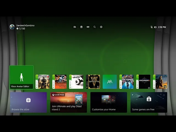This screenshot has width=176, height=132.
Task: Click the 2:58 PM clock
Action: pyautogui.click(x=162, y=27)
